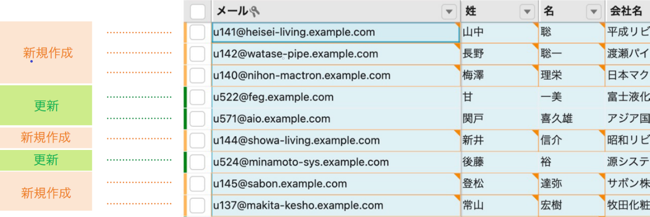Screen dimensions: 650x217
Task: Click the 会社名 column header
Action: click(x=626, y=11)
